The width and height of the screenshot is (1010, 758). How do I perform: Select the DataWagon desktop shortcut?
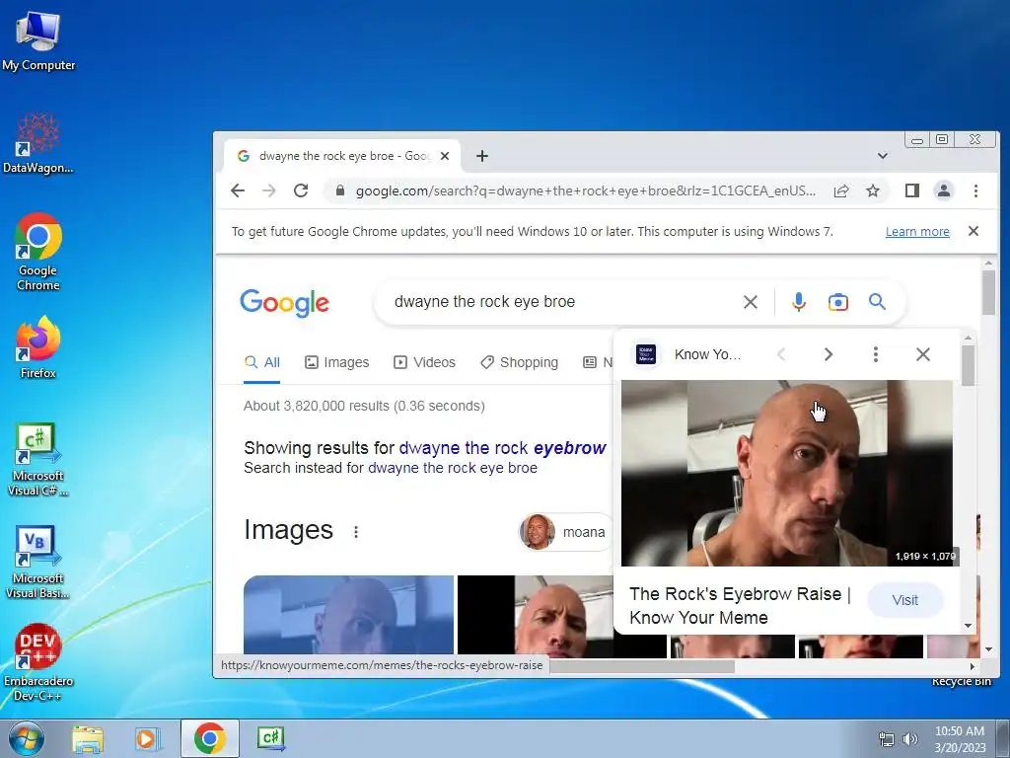pyautogui.click(x=38, y=143)
